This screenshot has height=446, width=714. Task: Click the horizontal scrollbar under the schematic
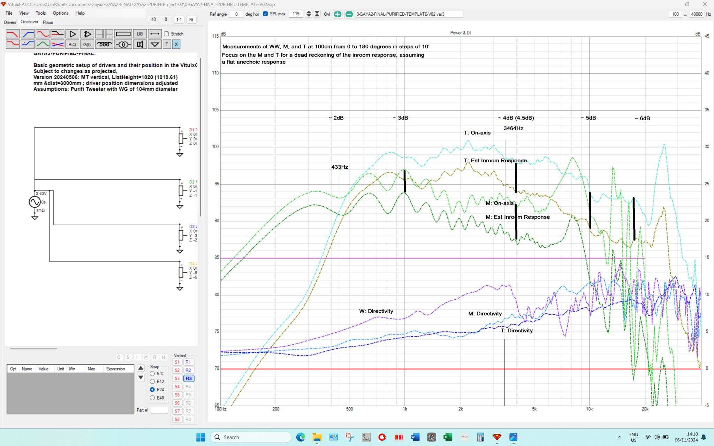(33, 348)
